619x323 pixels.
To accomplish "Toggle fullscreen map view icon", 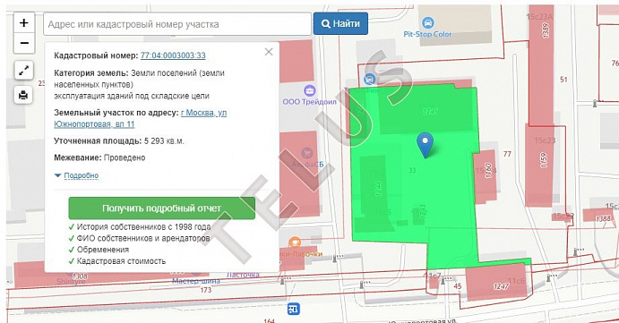I will [x=23, y=71].
